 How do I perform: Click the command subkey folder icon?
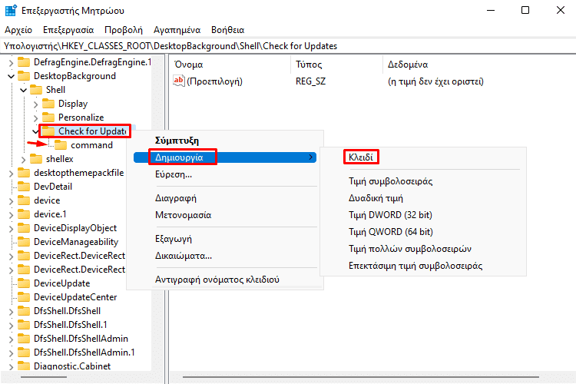[61, 145]
